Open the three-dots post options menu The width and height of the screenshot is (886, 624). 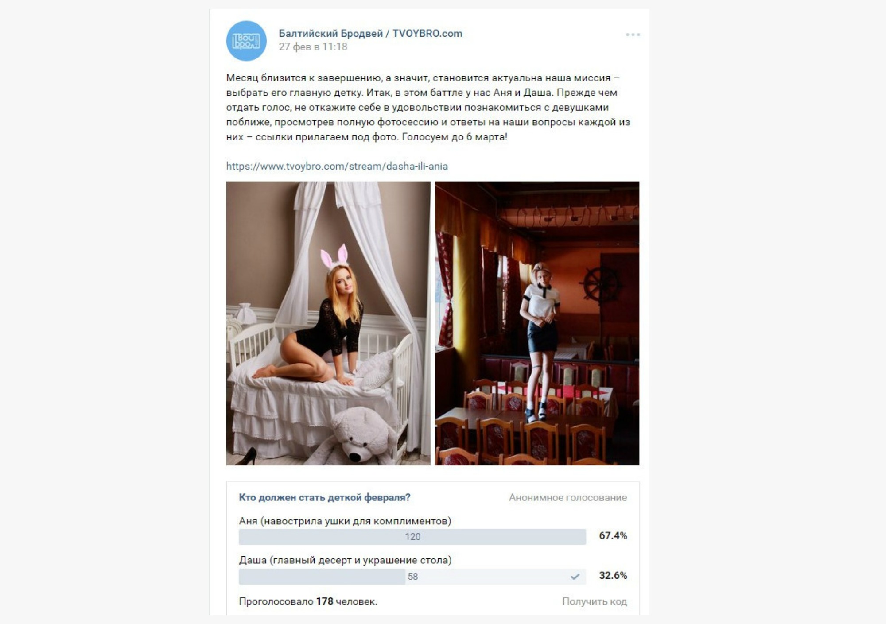633,35
